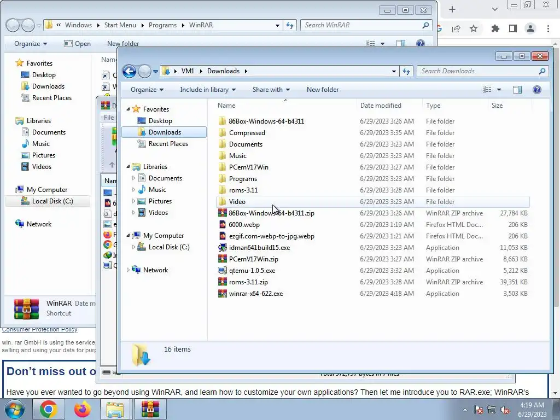
Task: Select Network in WinRAR folder window
Action: point(39,224)
